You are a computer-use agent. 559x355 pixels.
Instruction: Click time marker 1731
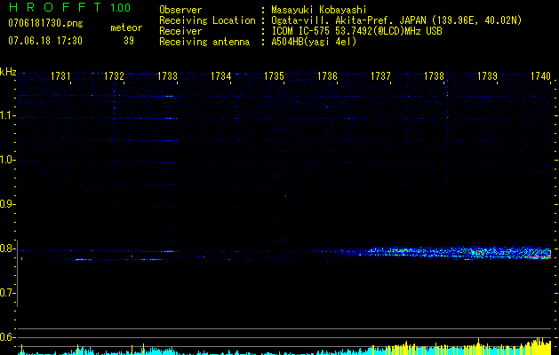pos(60,76)
